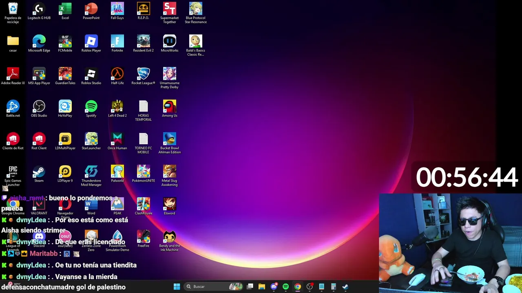Launch Battle.net from the desktop
The height and width of the screenshot is (293, 522).
[x=13, y=109]
